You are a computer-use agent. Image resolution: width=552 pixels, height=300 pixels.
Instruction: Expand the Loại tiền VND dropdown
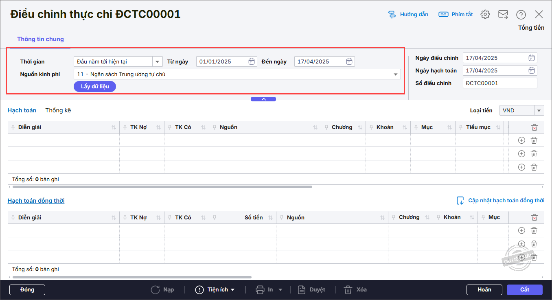tap(539, 110)
